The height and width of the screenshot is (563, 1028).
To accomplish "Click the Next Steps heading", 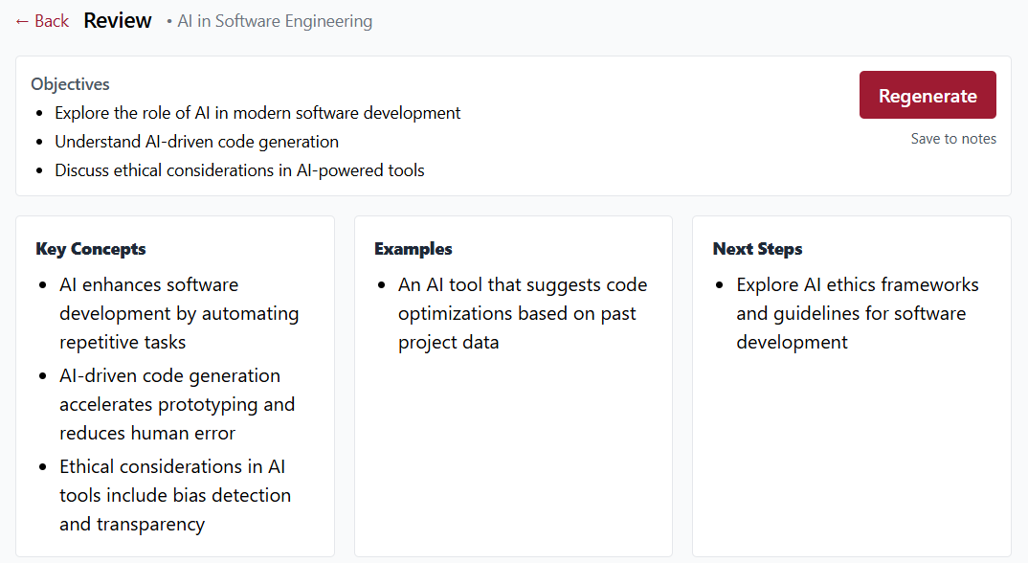I will (757, 249).
